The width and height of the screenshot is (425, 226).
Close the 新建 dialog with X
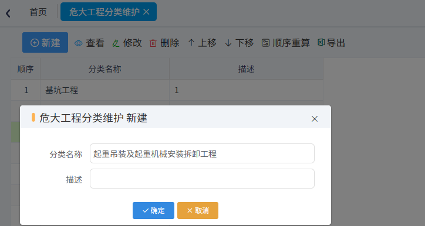pyautogui.click(x=315, y=119)
